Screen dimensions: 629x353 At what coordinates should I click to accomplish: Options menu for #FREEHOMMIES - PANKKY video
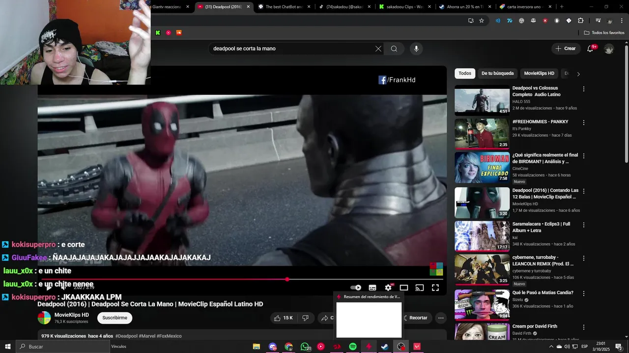click(584, 123)
